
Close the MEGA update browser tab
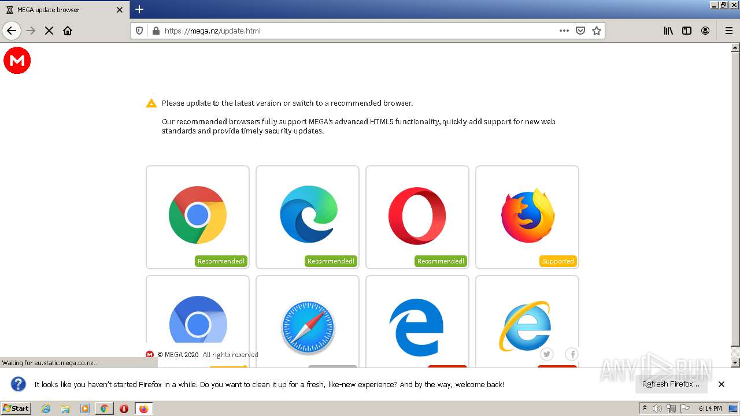pyautogui.click(x=120, y=10)
